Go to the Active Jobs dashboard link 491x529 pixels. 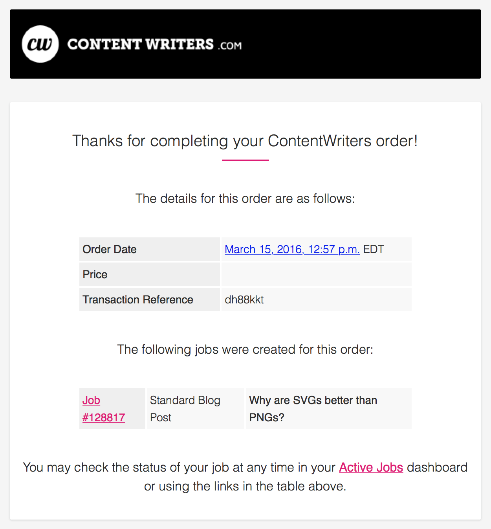click(x=371, y=467)
